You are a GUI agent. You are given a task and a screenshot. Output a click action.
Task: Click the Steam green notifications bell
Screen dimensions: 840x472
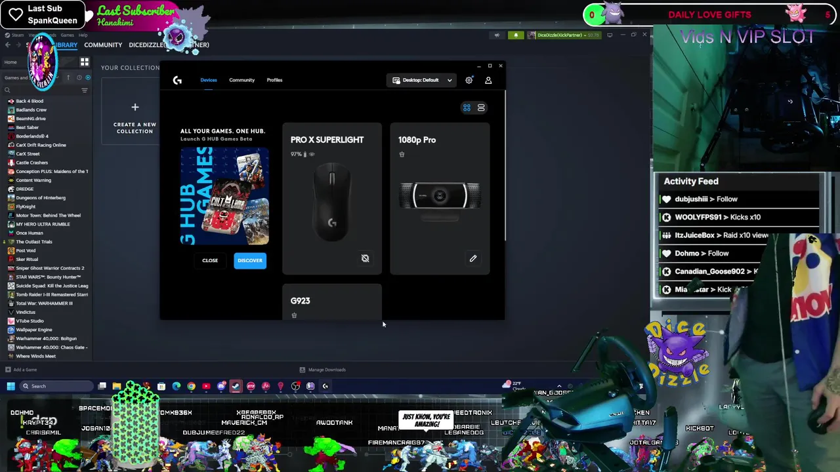pos(516,35)
